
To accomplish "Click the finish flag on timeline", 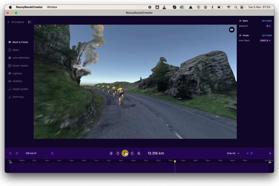I will coord(270,163).
